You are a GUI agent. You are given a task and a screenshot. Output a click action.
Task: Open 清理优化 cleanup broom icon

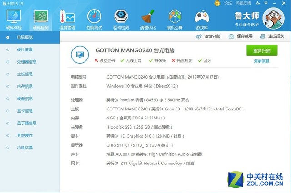coord(148,20)
